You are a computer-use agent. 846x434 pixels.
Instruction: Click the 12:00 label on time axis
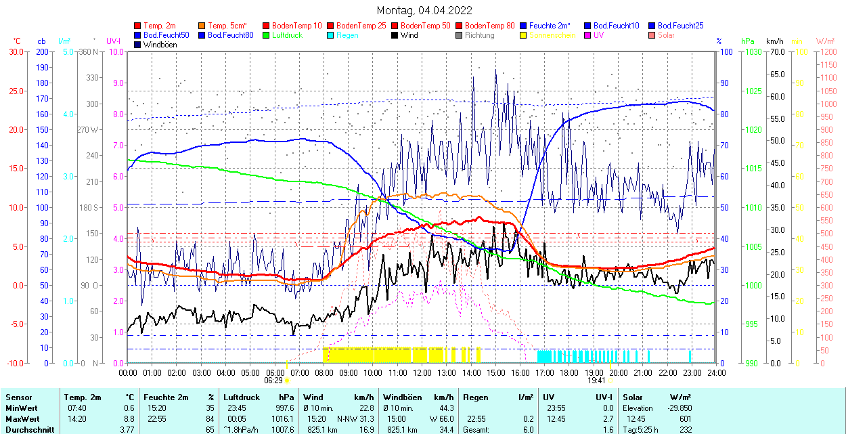[x=422, y=372]
